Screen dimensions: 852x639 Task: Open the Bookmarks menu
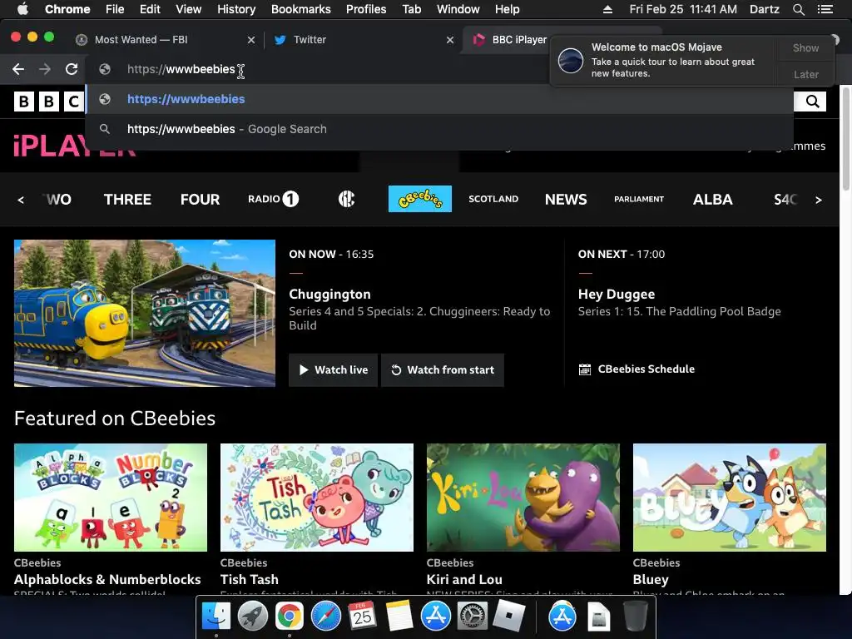click(x=301, y=9)
